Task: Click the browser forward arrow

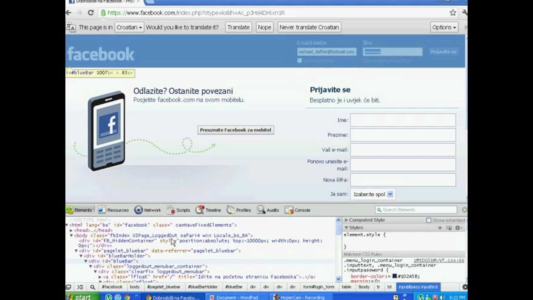Action: pyautogui.click(x=80, y=13)
